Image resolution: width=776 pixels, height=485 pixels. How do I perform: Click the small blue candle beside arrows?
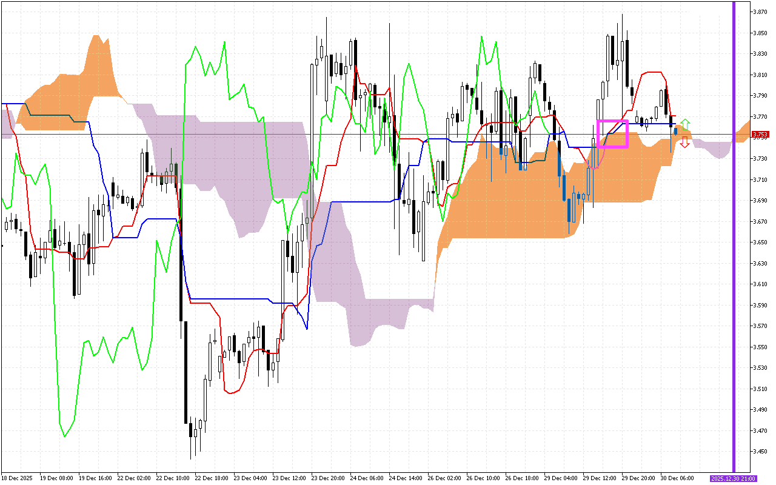pyautogui.click(x=675, y=131)
